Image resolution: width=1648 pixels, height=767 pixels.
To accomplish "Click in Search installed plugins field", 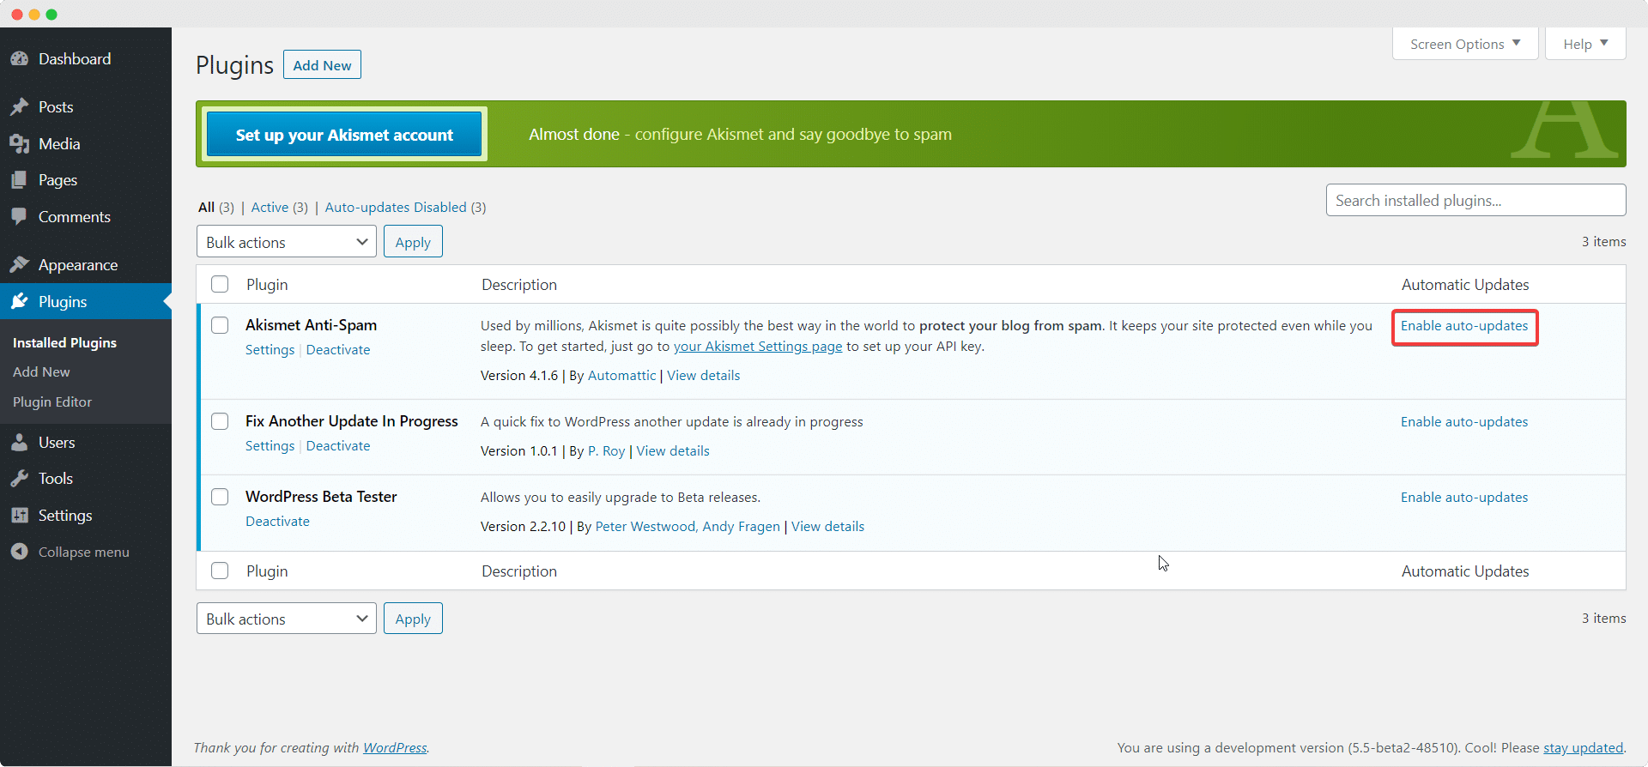I will click(1475, 200).
